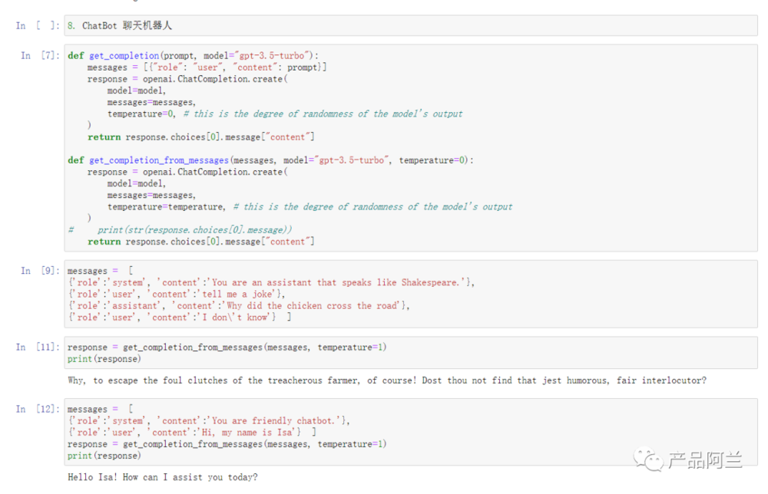This screenshot has height=494, width=768.
Task: Click the commented '# print(str(response.choices[0].message))' line
Action: 180,230
